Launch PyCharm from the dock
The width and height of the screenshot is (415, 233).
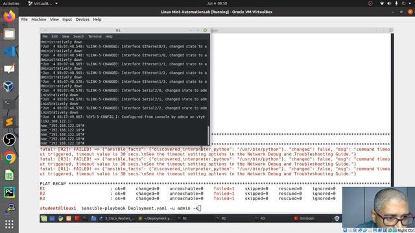point(9,192)
